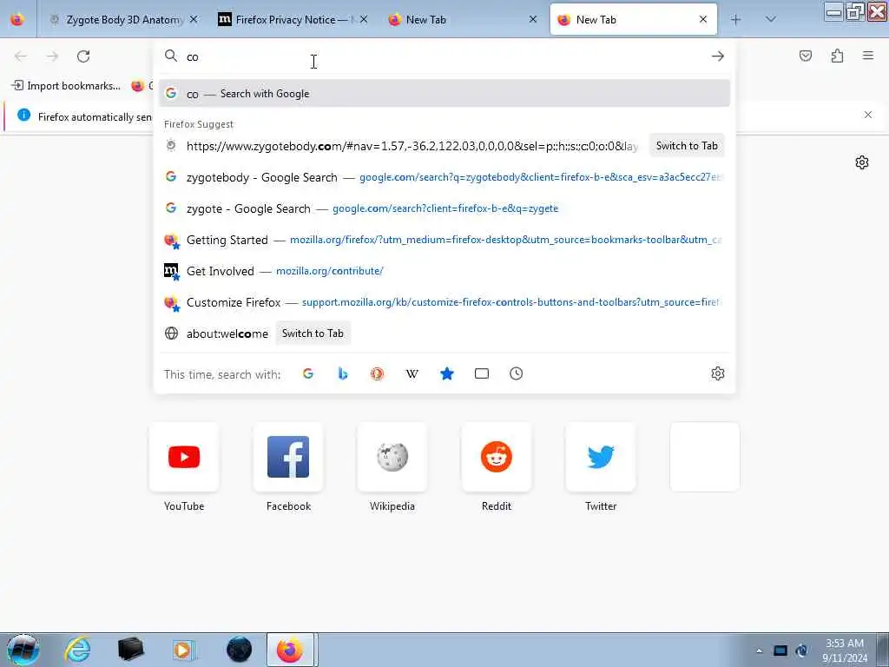
Task: Close the active New Tab
Action: click(x=703, y=20)
